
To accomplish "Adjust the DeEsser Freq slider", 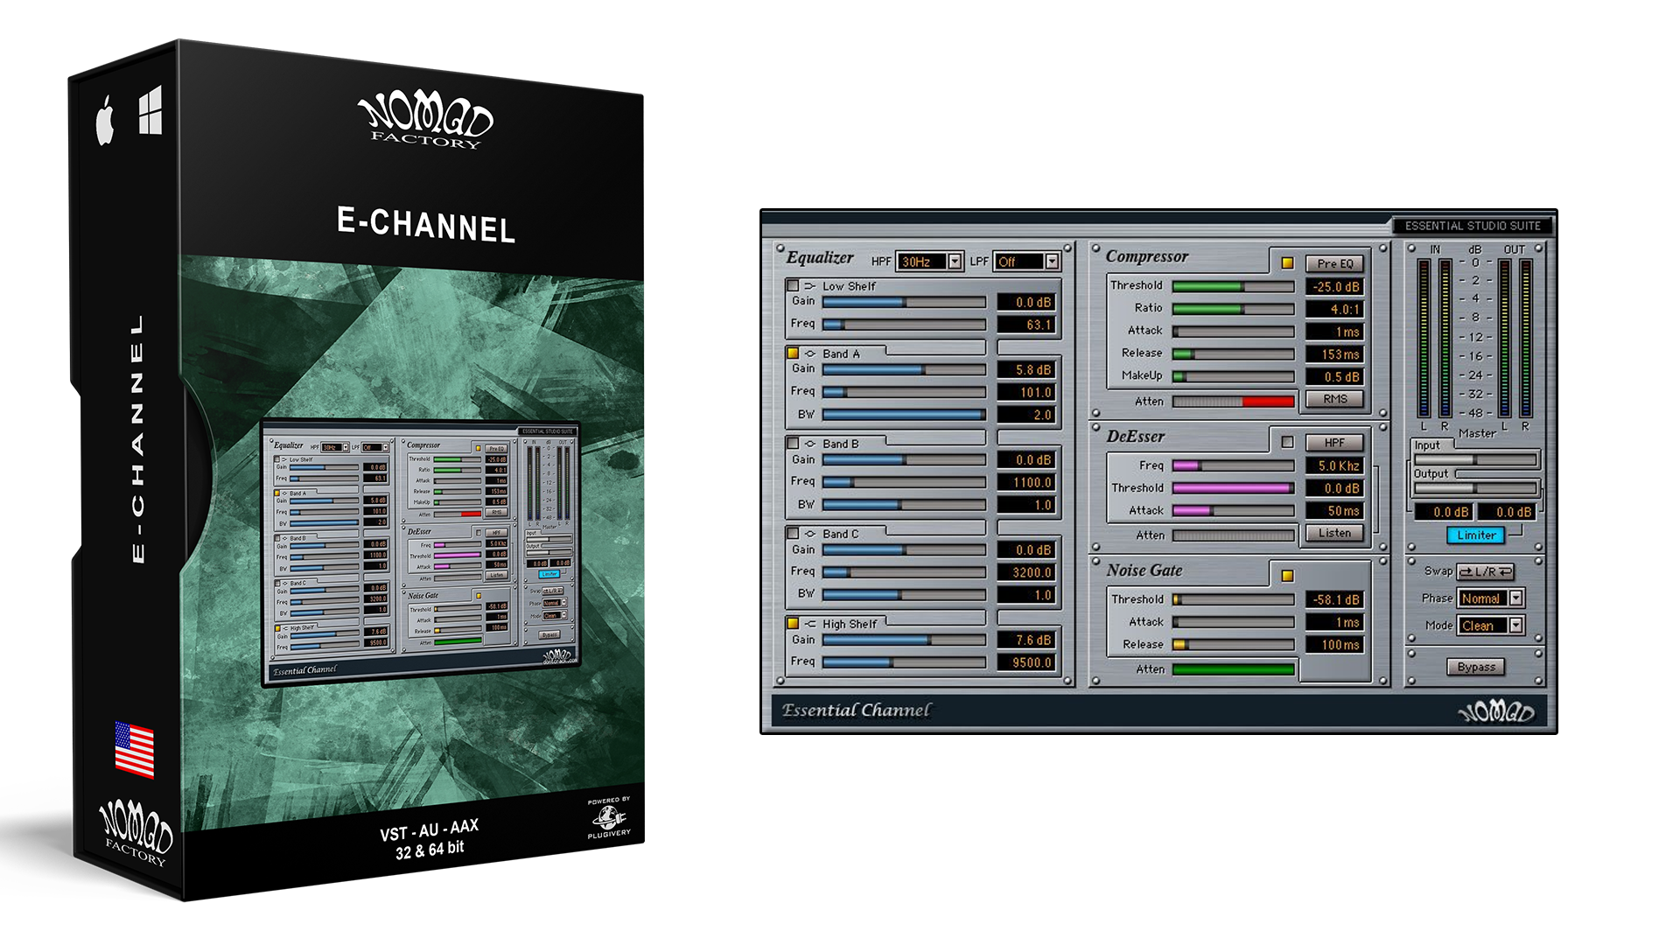I will (1233, 465).
